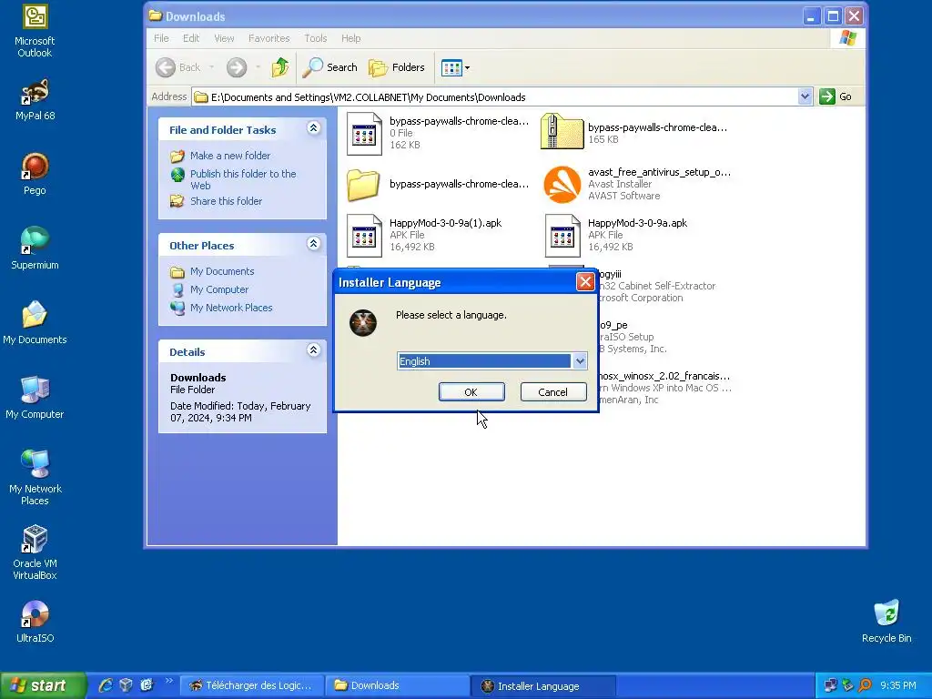Viewport: 932px width, 699px height.
Task: Open the language selection dropdown arrow
Action: [580, 361]
